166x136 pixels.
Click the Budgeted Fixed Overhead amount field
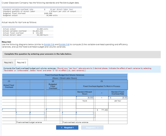pos(53,110)
